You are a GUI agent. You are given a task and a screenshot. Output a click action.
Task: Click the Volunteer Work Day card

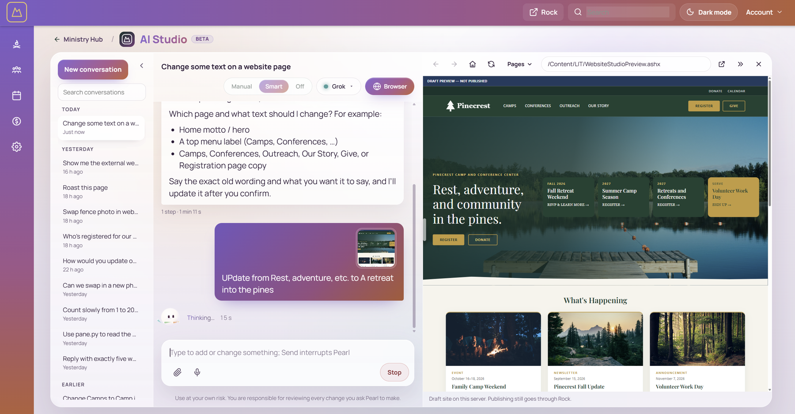(x=733, y=197)
